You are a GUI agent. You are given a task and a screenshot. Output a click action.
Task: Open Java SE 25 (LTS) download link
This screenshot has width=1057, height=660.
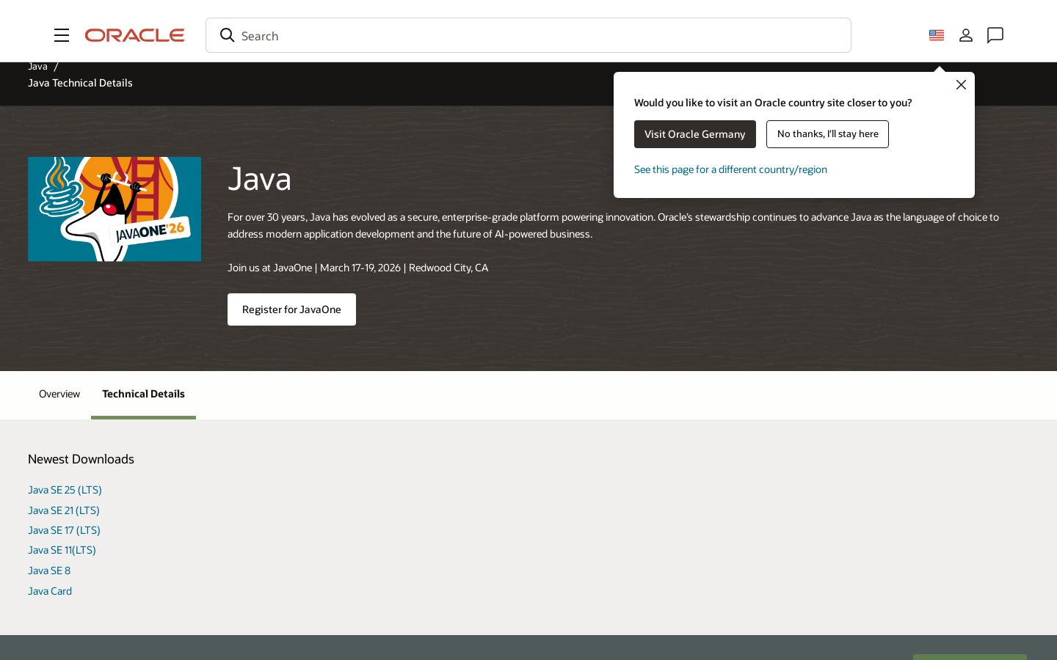tap(65, 490)
